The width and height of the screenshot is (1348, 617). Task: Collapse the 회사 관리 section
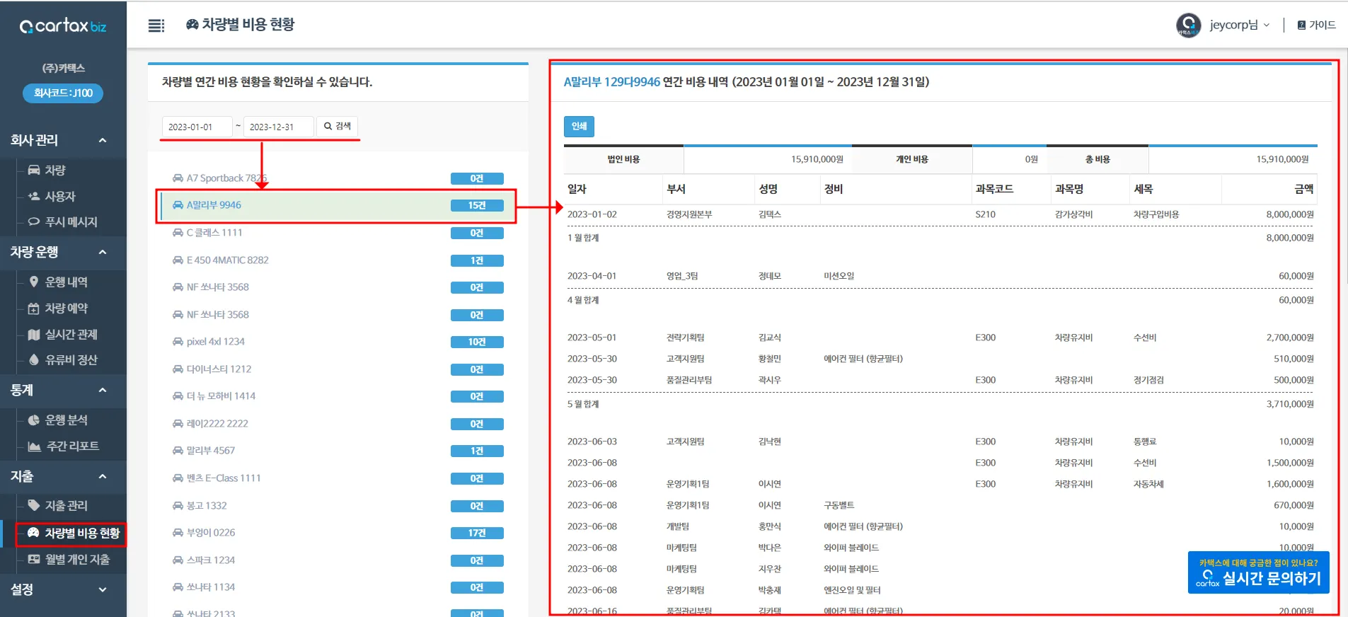pyautogui.click(x=63, y=140)
